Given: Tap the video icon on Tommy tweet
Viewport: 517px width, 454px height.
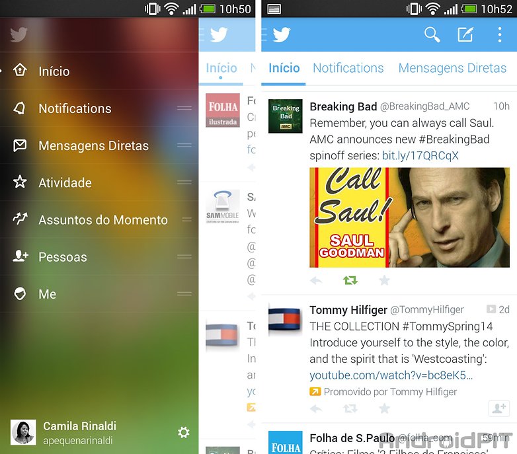Looking at the screenshot, I should [x=491, y=309].
